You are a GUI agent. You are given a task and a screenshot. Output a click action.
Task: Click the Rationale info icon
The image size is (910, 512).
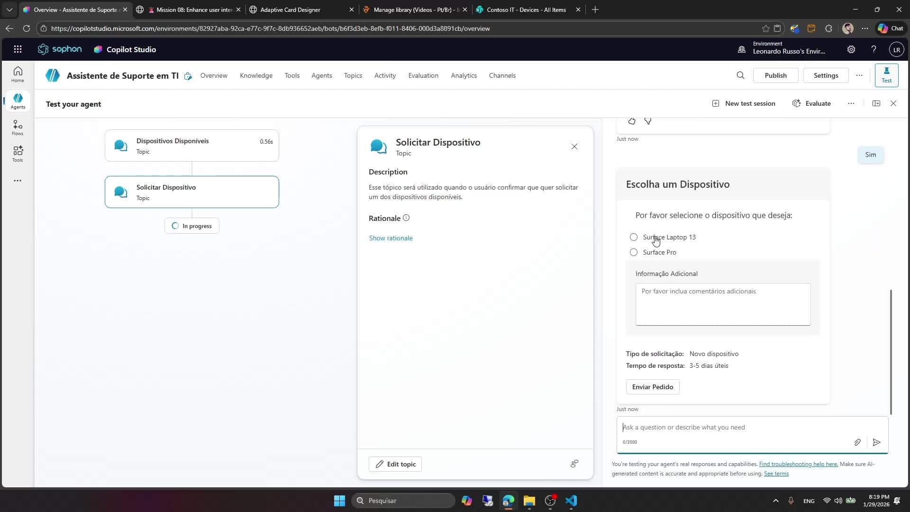pos(406,218)
